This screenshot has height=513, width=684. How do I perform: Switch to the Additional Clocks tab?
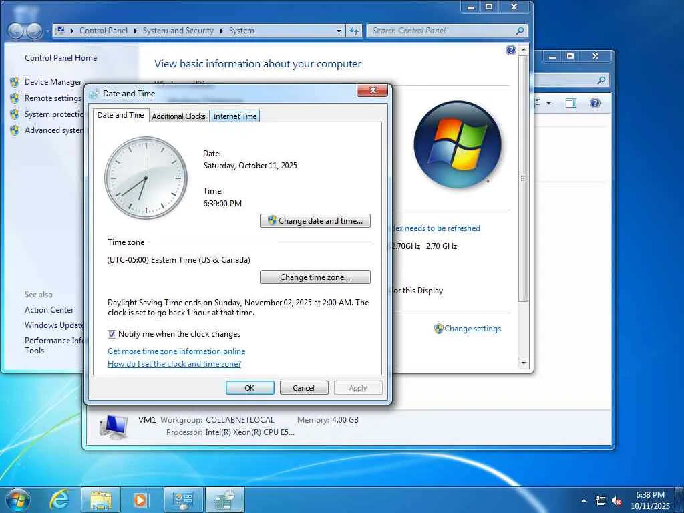(x=178, y=116)
